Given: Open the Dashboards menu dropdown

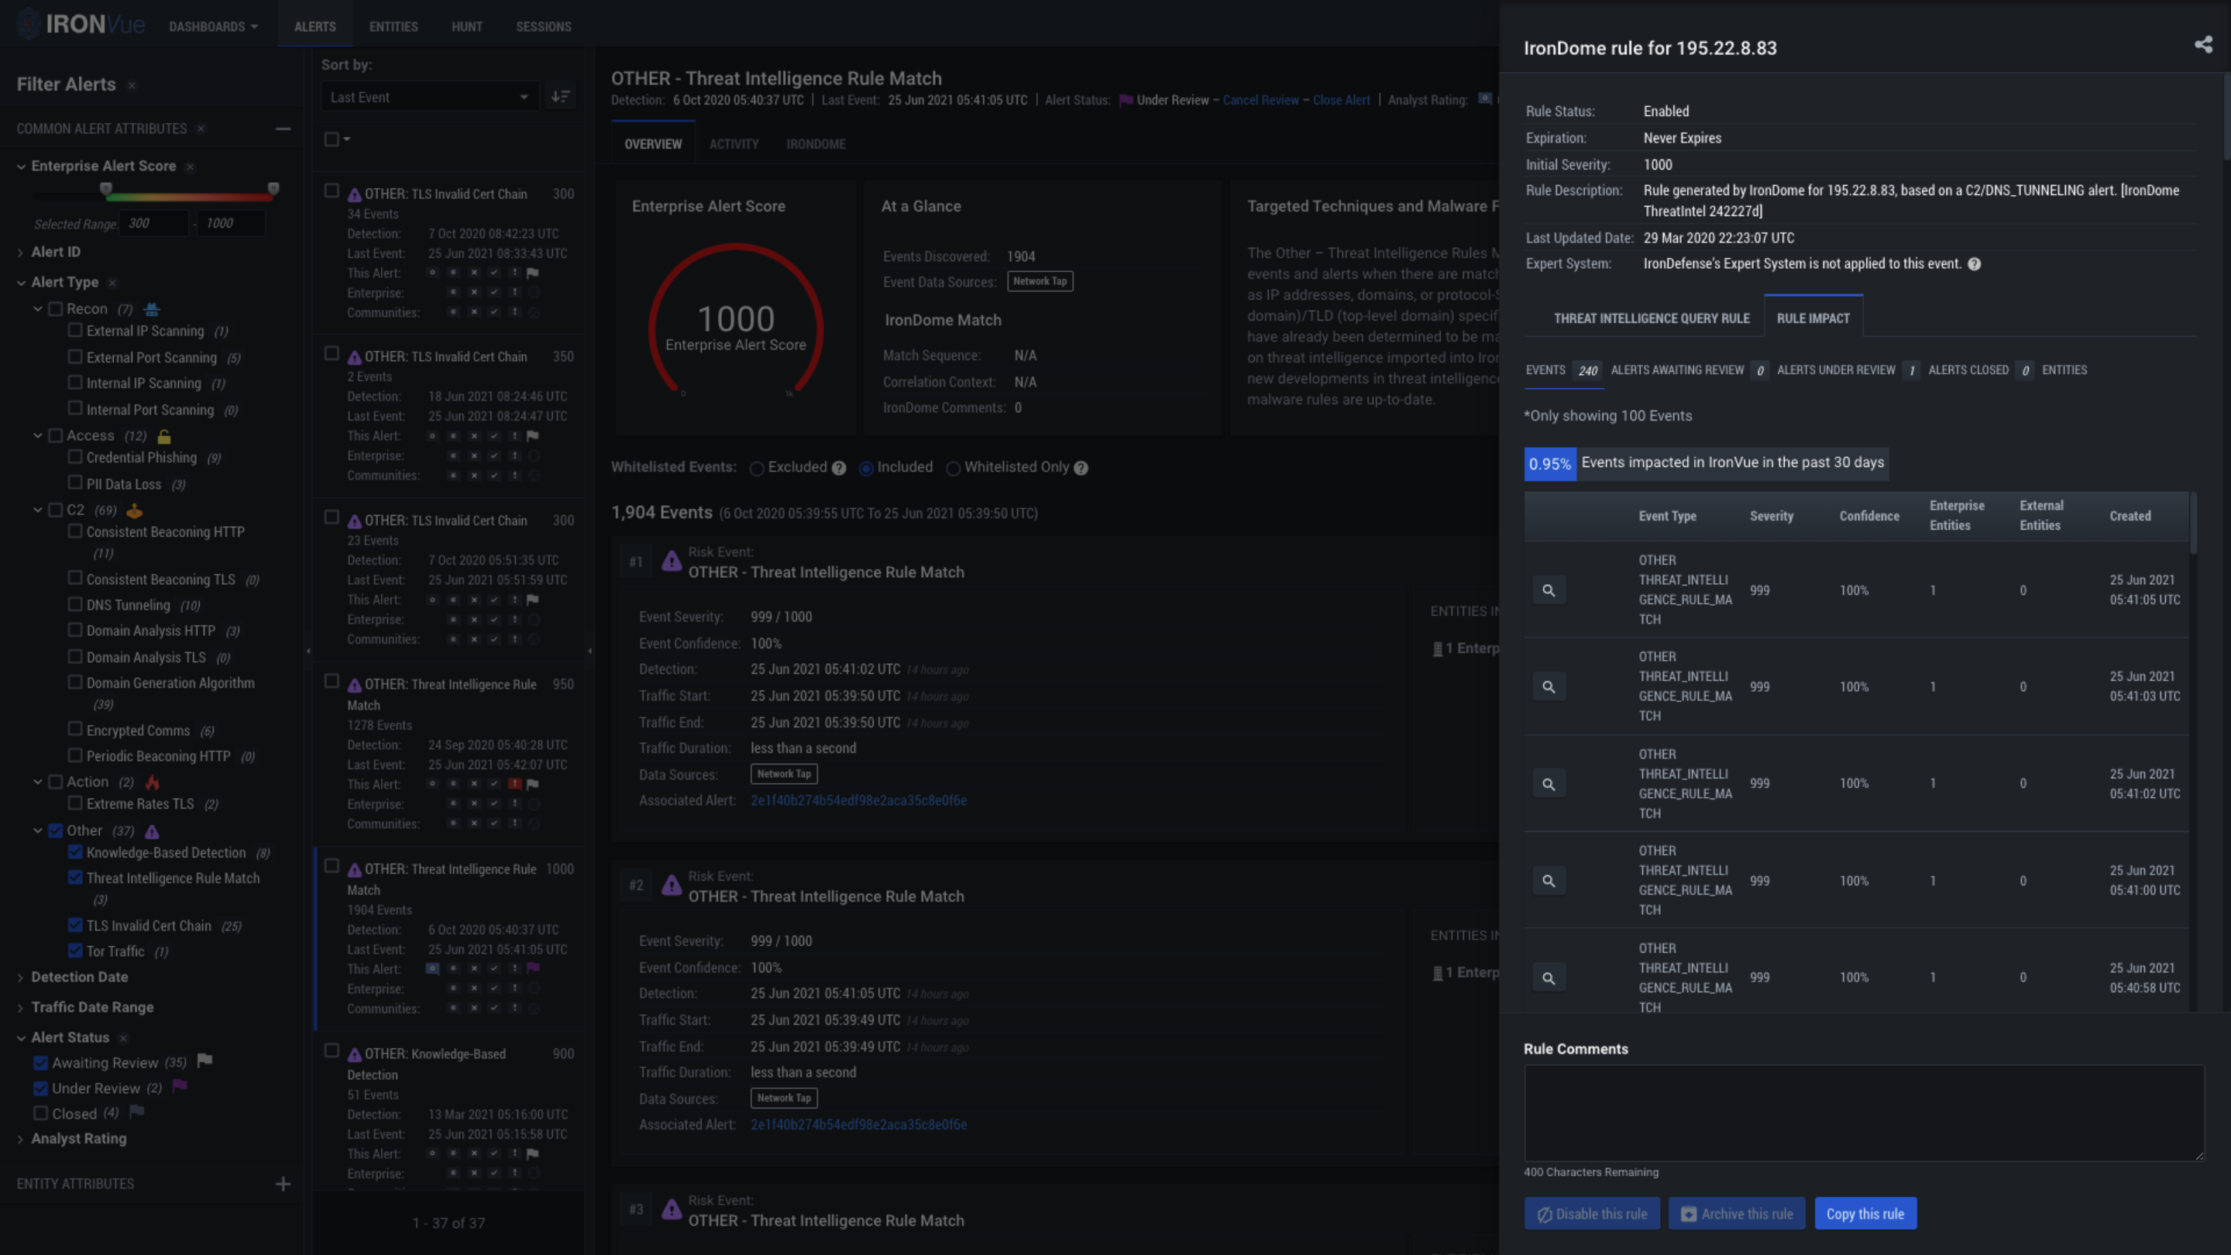Looking at the screenshot, I should (x=213, y=27).
